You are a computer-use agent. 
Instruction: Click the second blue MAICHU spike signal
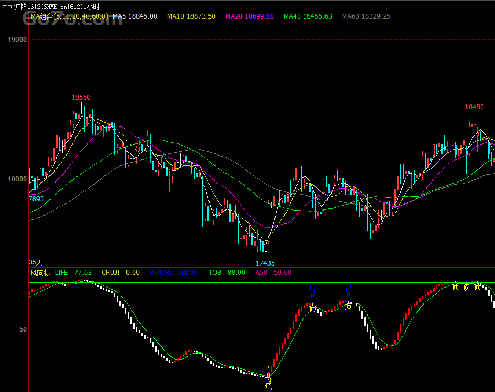click(x=348, y=292)
